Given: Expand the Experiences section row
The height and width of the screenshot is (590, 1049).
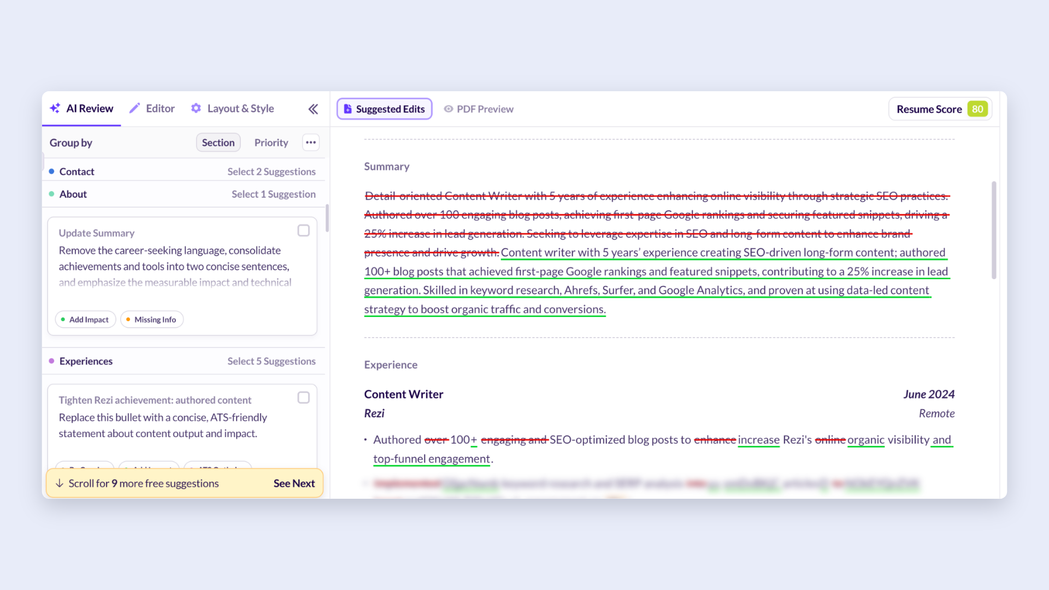Looking at the screenshot, I should pos(184,361).
